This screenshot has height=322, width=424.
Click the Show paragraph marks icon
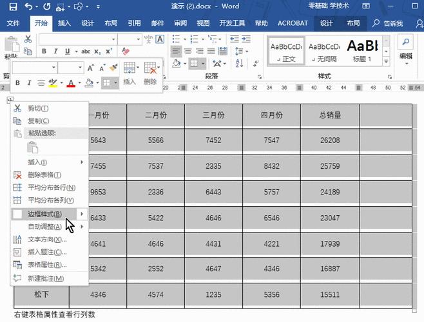[x=256, y=64]
